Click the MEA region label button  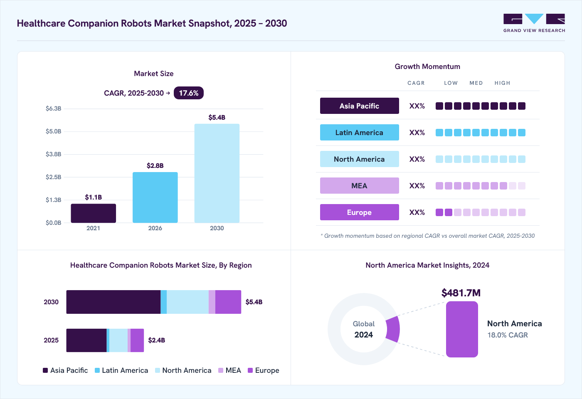(x=359, y=186)
